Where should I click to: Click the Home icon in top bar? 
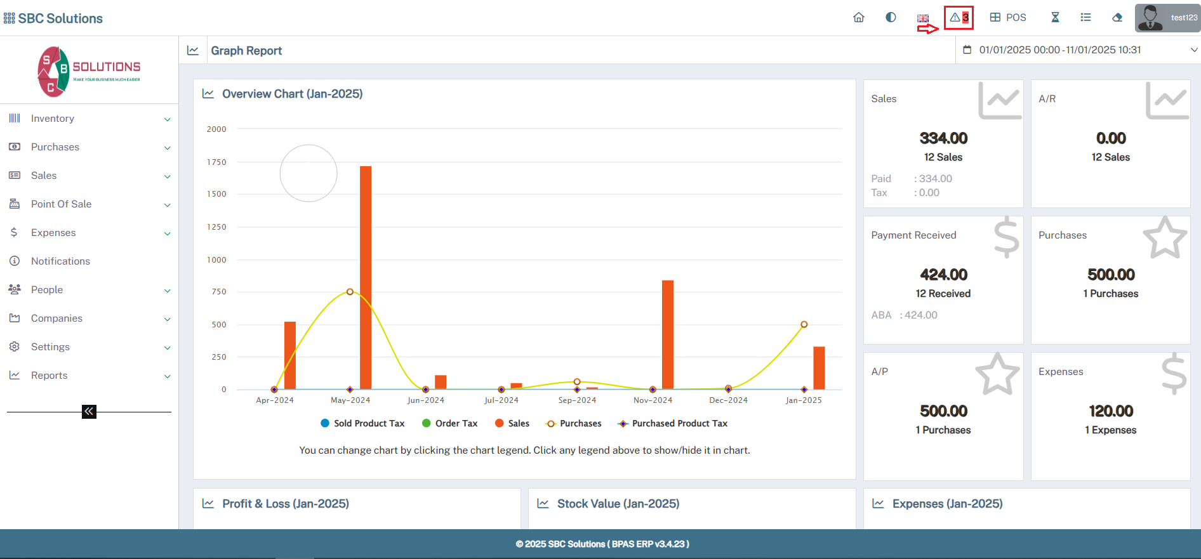click(x=858, y=18)
